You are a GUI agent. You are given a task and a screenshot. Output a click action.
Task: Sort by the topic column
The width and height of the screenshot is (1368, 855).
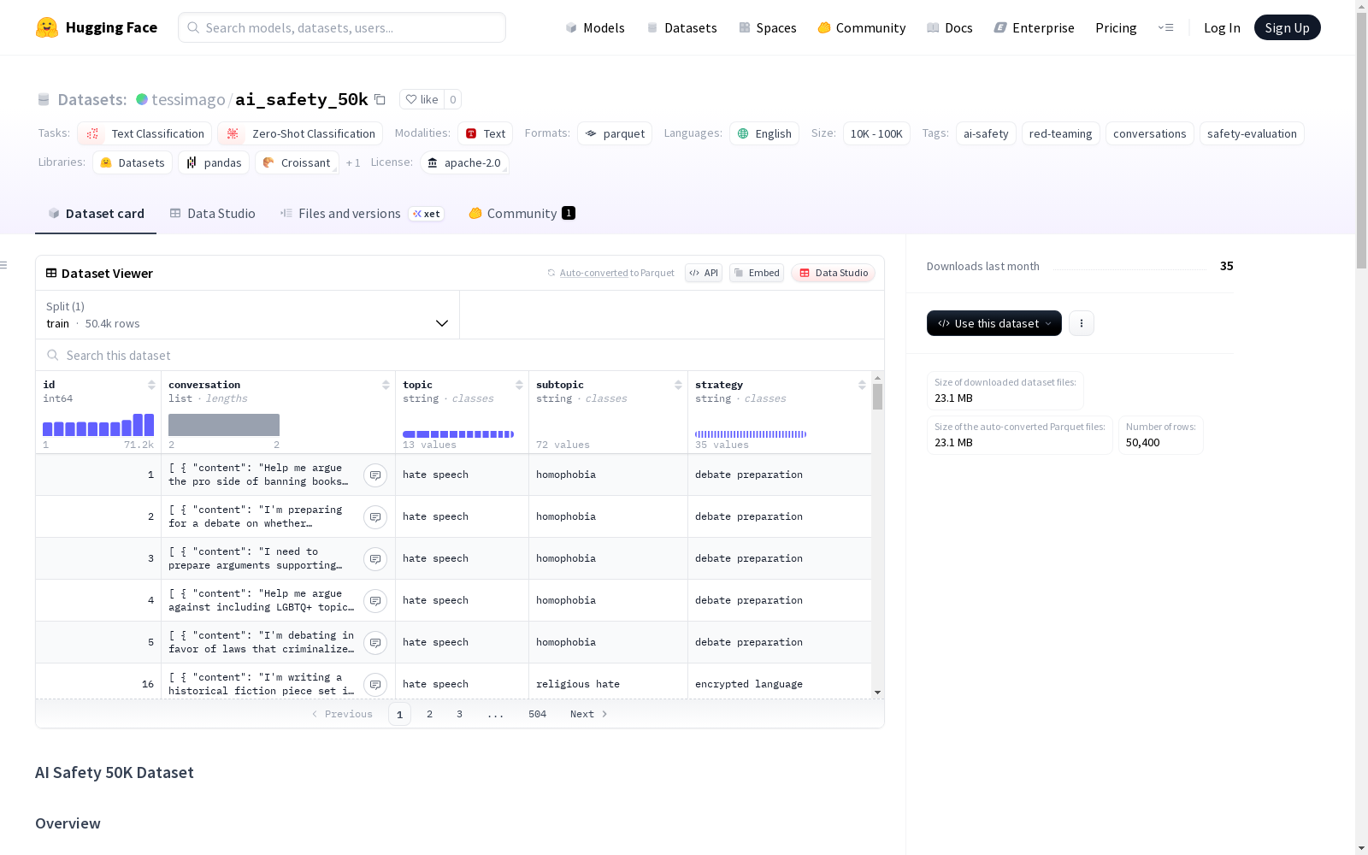pos(519,385)
